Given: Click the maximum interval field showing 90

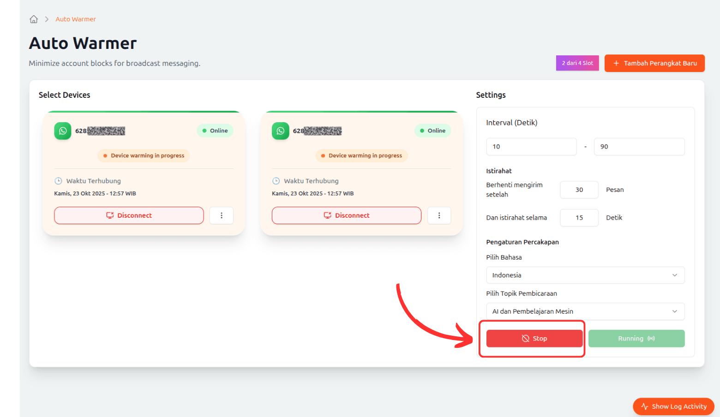Looking at the screenshot, I should [x=639, y=147].
